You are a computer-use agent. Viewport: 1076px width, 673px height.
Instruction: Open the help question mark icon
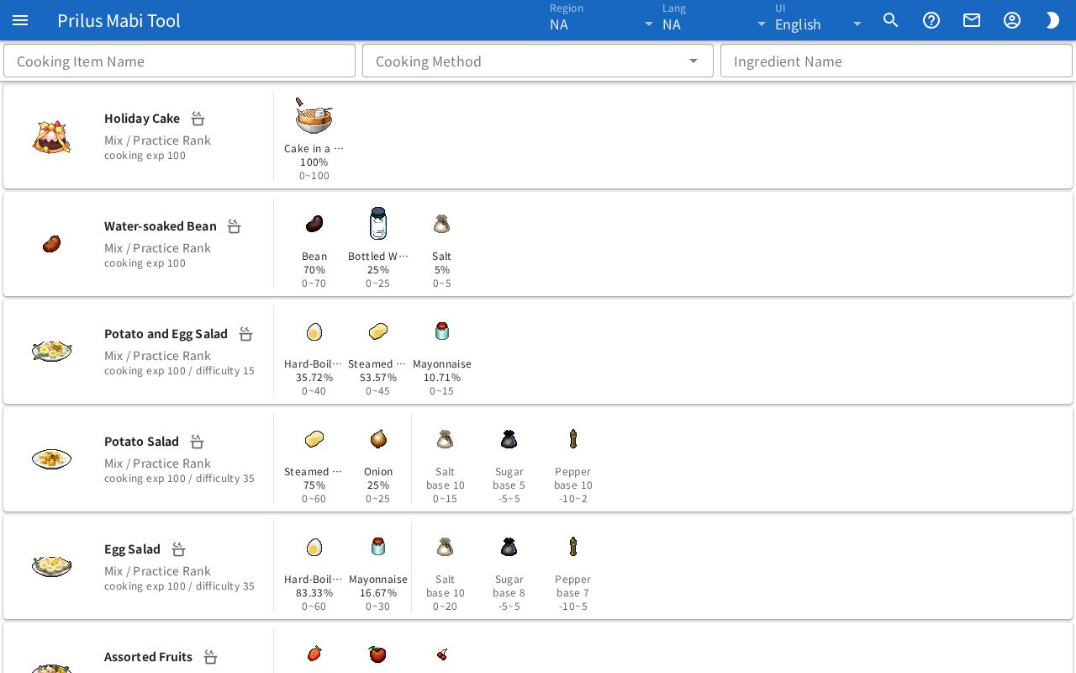click(x=931, y=20)
